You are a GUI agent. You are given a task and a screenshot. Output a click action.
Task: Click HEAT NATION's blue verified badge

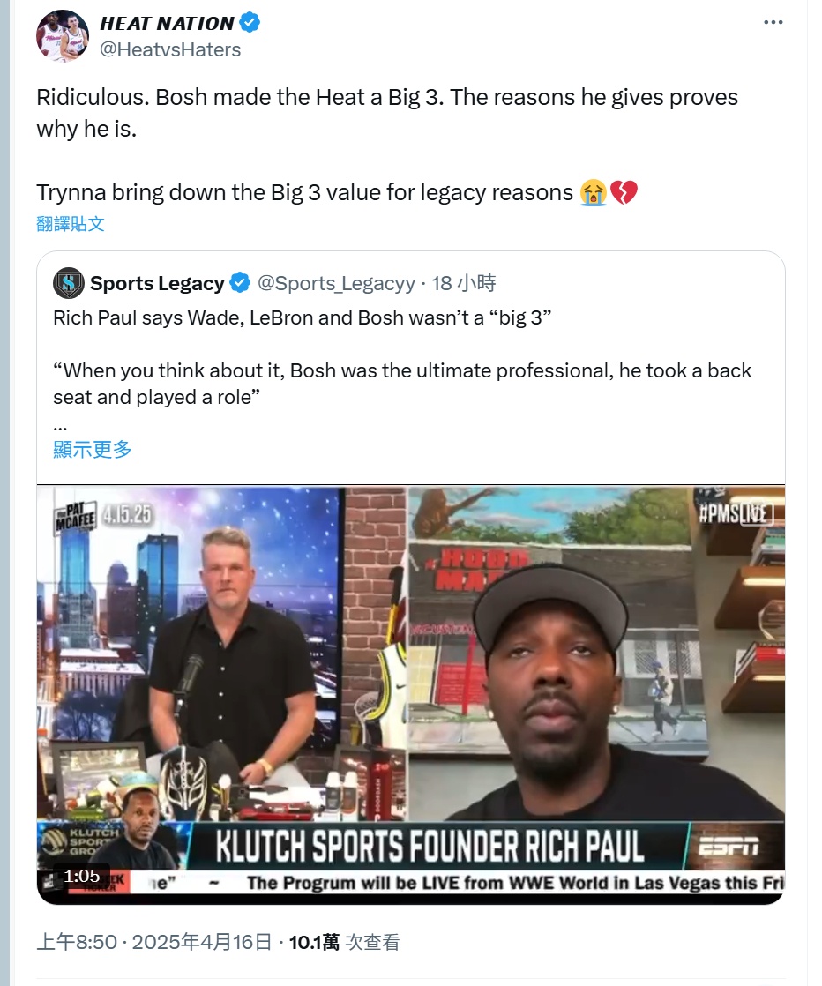[x=250, y=23]
